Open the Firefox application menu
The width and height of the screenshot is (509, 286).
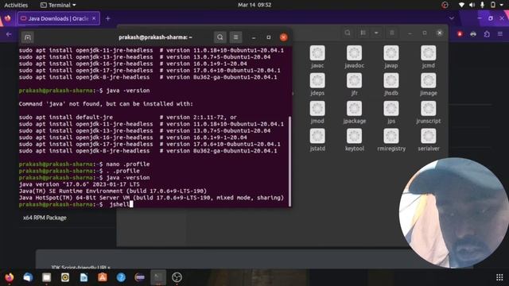click(x=500, y=33)
